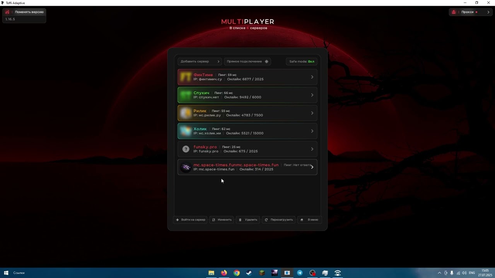The height and width of the screenshot is (278, 495).
Task: Open the mc.space-times.fun server chevron
Action: (312, 167)
